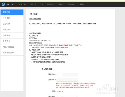The width and height of the screenshot is (125, 97).
Task: Click the 2、绑定百度ID step heading
Action: [34, 50]
